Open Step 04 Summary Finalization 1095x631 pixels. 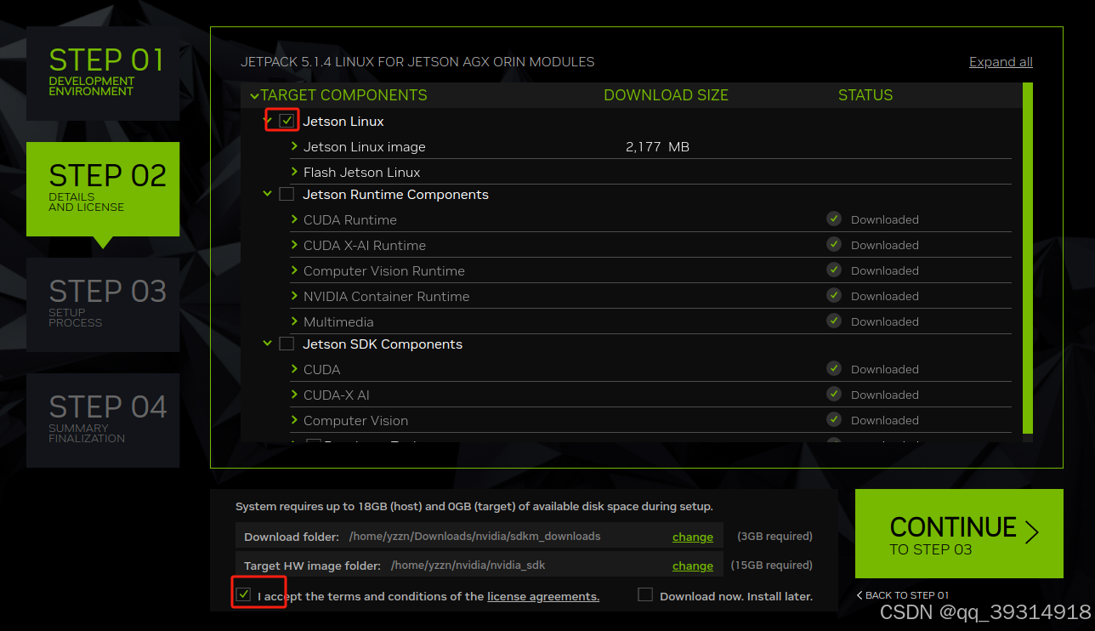point(103,420)
